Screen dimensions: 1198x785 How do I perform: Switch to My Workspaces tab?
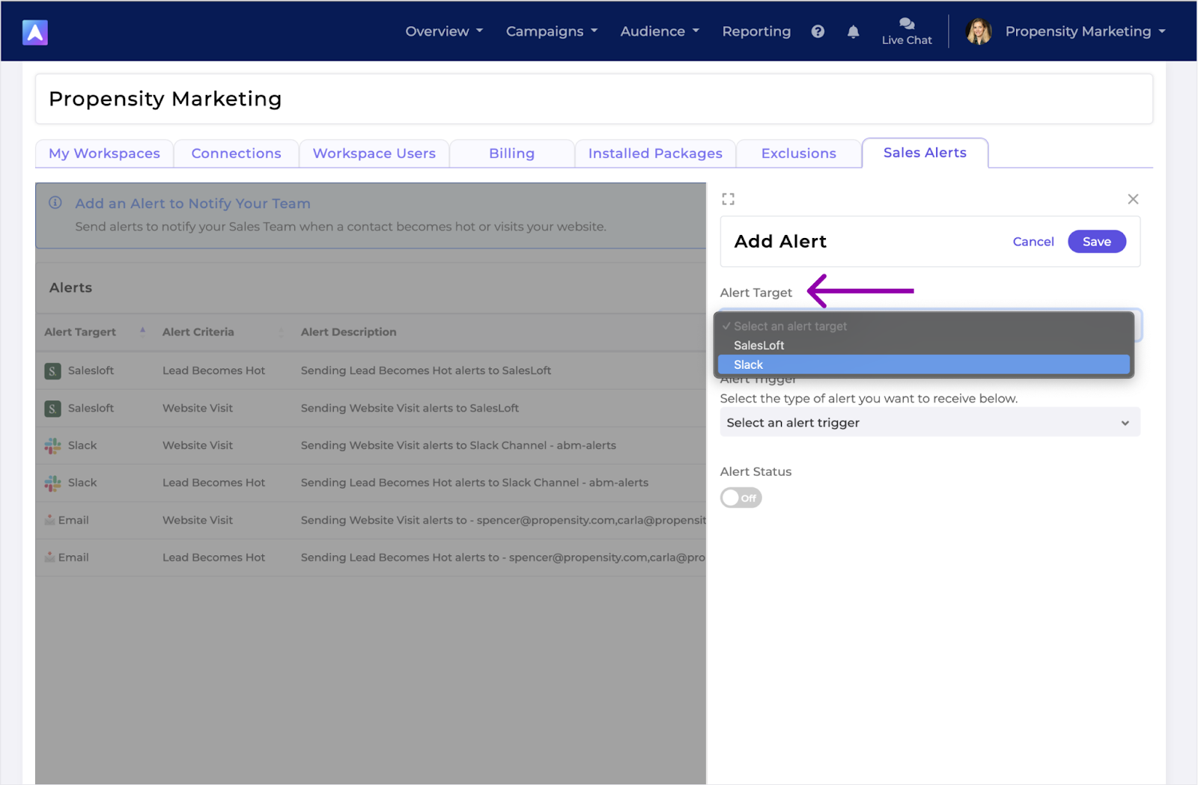pos(104,153)
